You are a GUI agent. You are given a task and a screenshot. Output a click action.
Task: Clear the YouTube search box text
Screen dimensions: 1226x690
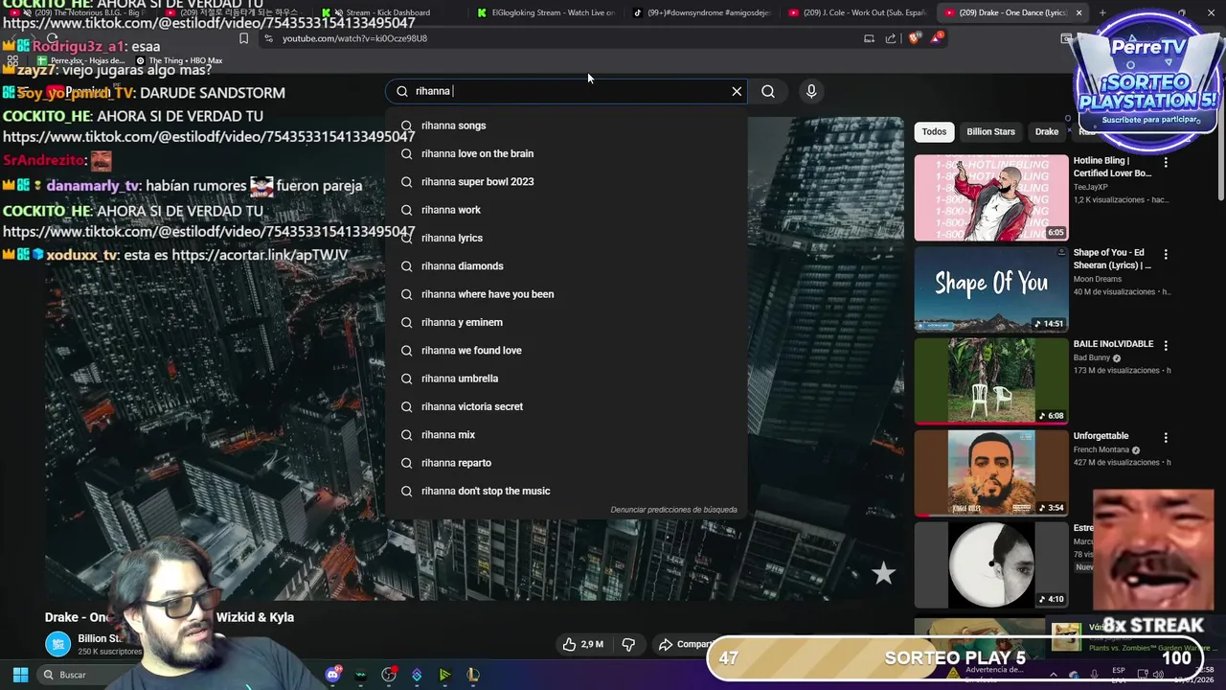[737, 91]
